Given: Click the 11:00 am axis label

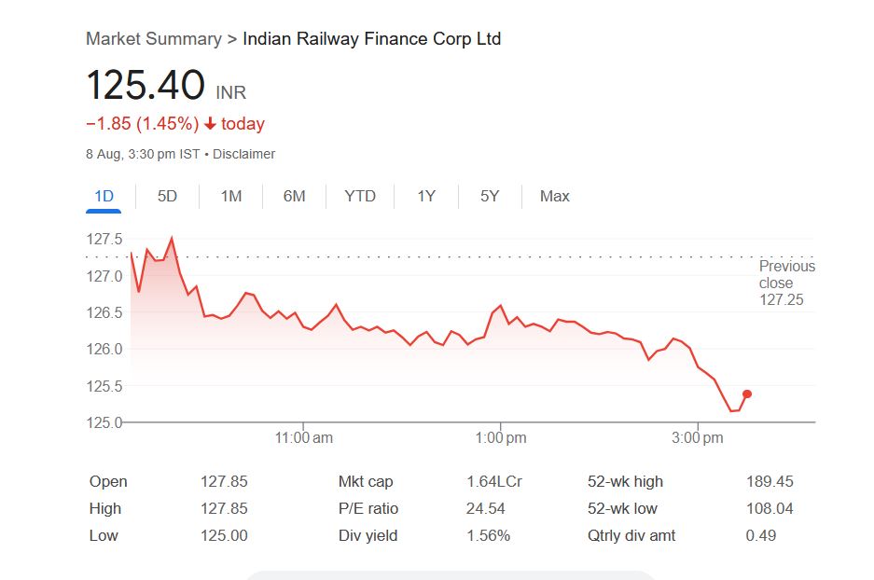Looking at the screenshot, I should pos(305,437).
